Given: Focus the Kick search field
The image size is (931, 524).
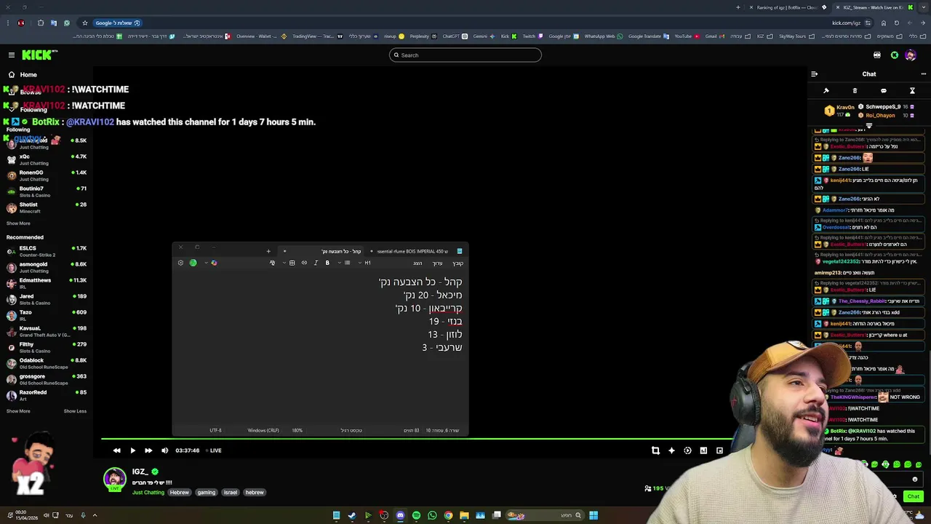Looking at the screenshot, I should click(x=465, y=55).
